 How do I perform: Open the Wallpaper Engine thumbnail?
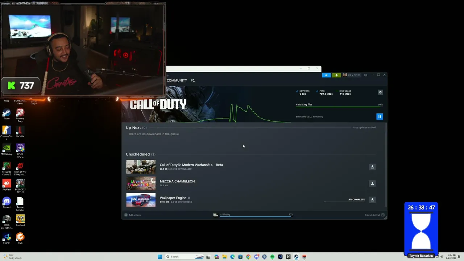click(141, 200)
